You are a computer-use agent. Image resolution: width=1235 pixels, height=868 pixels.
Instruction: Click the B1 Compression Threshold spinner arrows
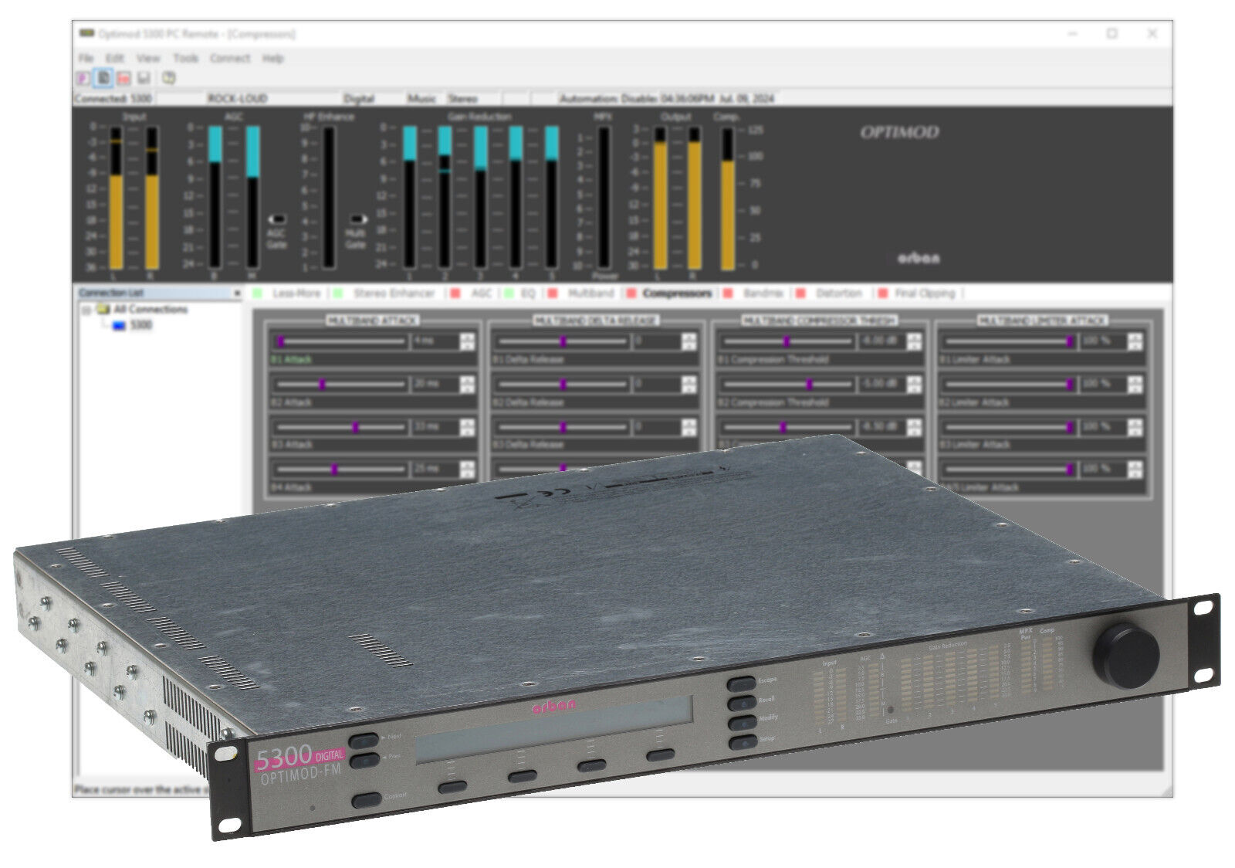[914, 341]
